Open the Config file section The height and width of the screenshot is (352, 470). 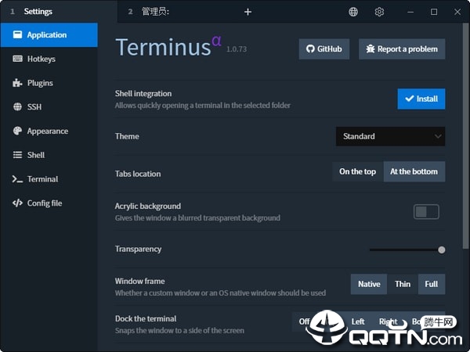(x=49, y=203)
